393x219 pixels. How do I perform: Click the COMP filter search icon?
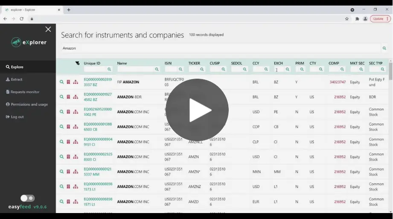coord(342,69)
